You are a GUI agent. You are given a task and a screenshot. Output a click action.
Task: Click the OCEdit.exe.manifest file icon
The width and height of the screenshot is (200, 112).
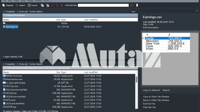4,97
